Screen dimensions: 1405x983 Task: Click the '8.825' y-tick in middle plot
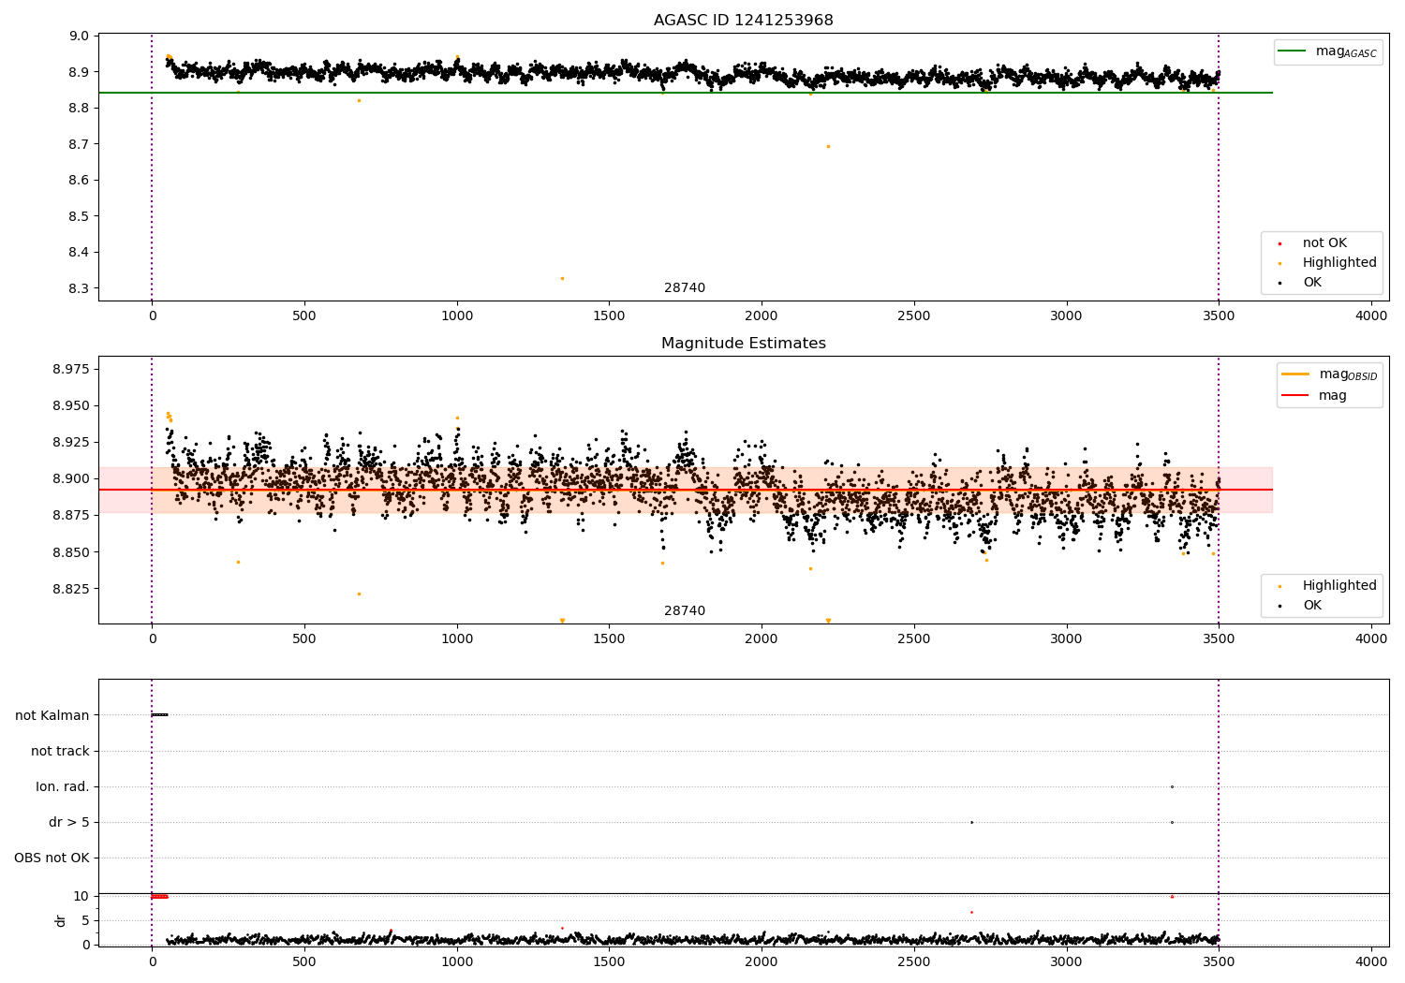[x=71, y=589]
